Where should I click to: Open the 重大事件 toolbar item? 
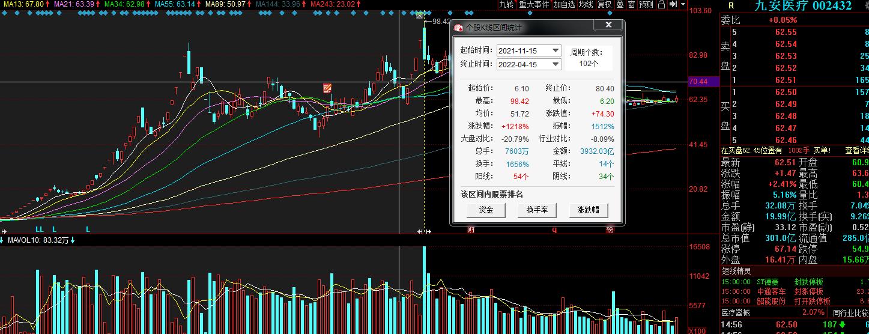pos(534,4)
